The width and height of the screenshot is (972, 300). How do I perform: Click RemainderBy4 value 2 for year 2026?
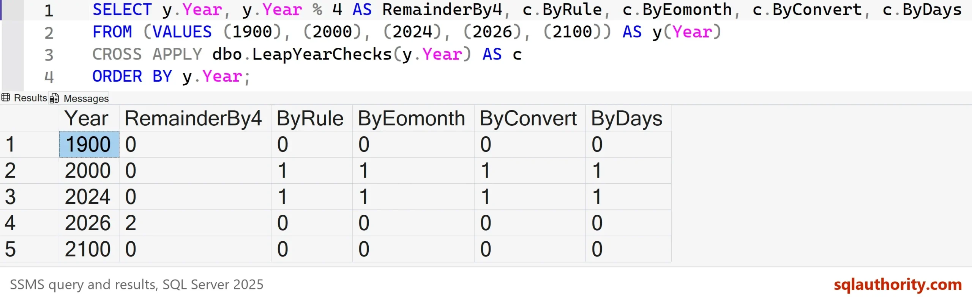pos(195,223)
